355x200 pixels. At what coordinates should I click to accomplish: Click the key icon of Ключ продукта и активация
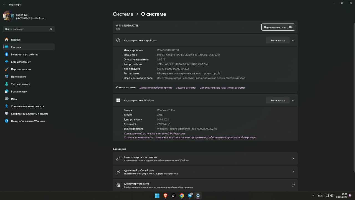(x=118, y=159)
